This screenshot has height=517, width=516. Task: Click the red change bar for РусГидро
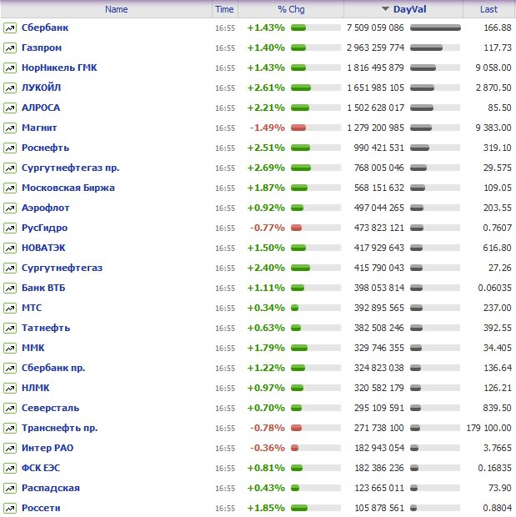coord(296,228)
